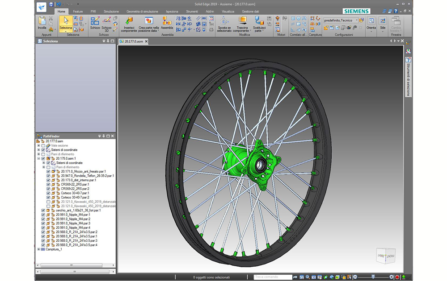Save the document with the floppy icon
Viewport: 447px width, 281px height.
51,4
